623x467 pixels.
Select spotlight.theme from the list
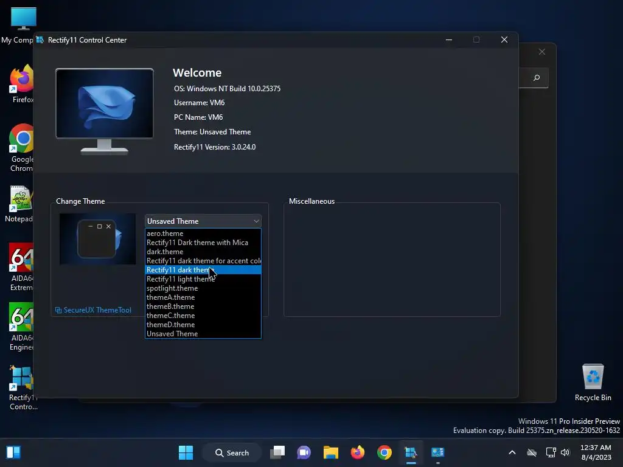pyautogui.click(x=203, y=288)
